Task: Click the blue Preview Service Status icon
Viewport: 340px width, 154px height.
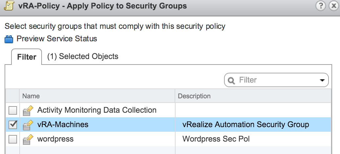Action: (9, 39)
